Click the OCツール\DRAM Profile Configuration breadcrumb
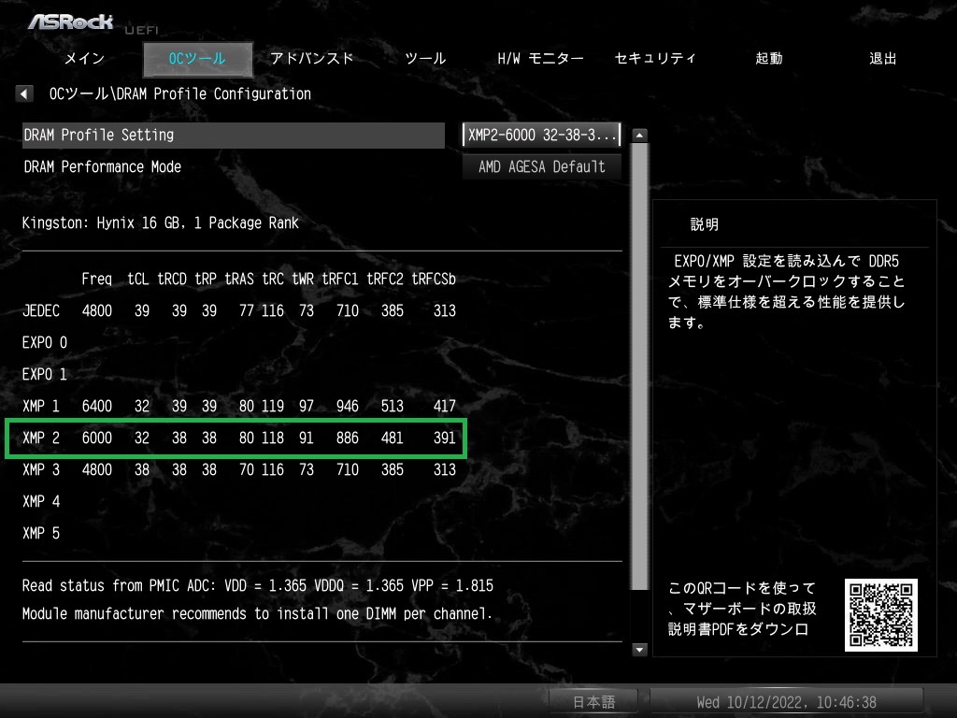This screenshot has width=957, height=718. click(180, 94)
